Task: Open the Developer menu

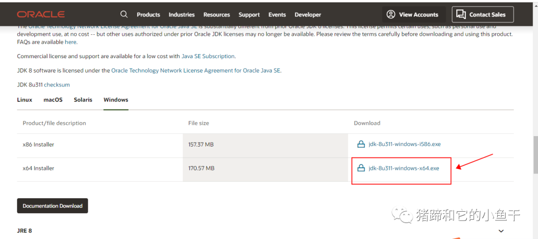Action: tap(308, 15)
